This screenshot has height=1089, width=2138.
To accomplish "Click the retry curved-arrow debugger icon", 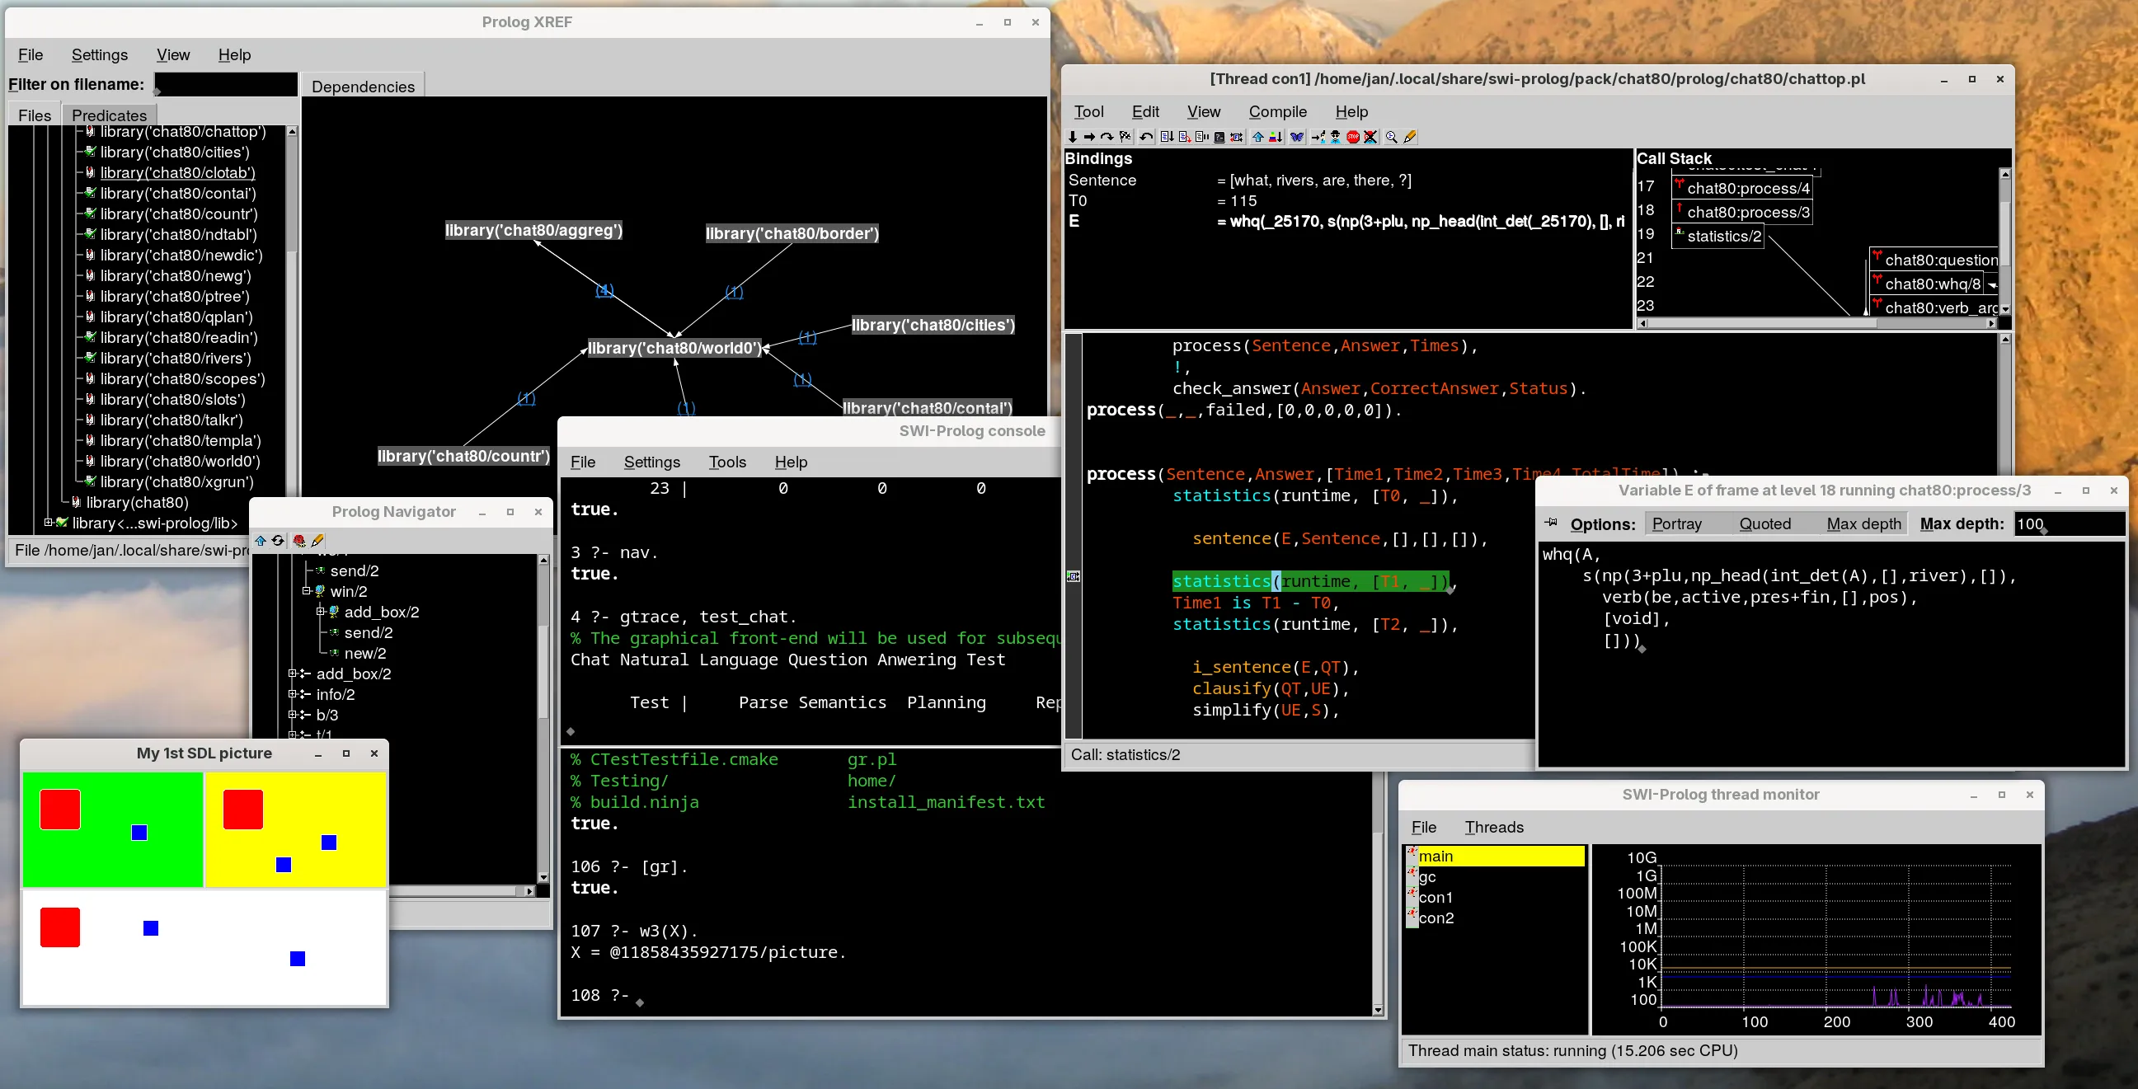I will coord(1147,137).
